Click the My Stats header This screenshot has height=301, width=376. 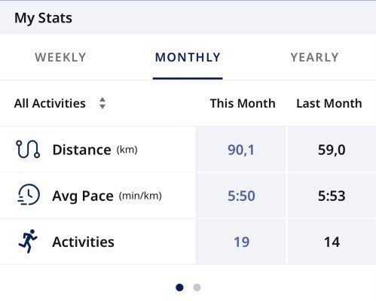coord(43,18)
